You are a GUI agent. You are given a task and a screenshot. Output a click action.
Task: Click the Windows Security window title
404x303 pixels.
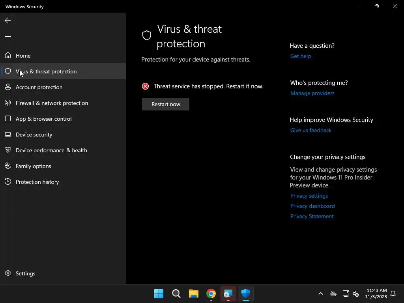click(x=24, y=6)
